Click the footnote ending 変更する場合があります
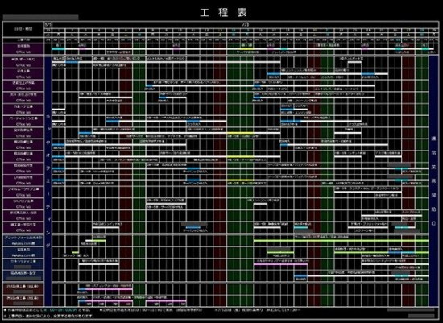Image resolution: width=443 pixels, height=323 pixels. [48, 317]
